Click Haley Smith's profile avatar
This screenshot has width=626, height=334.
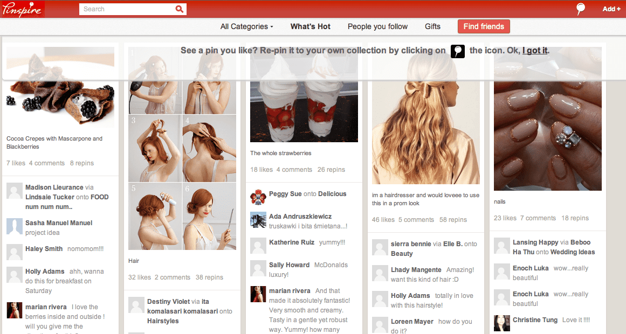(x=15, y=253)
